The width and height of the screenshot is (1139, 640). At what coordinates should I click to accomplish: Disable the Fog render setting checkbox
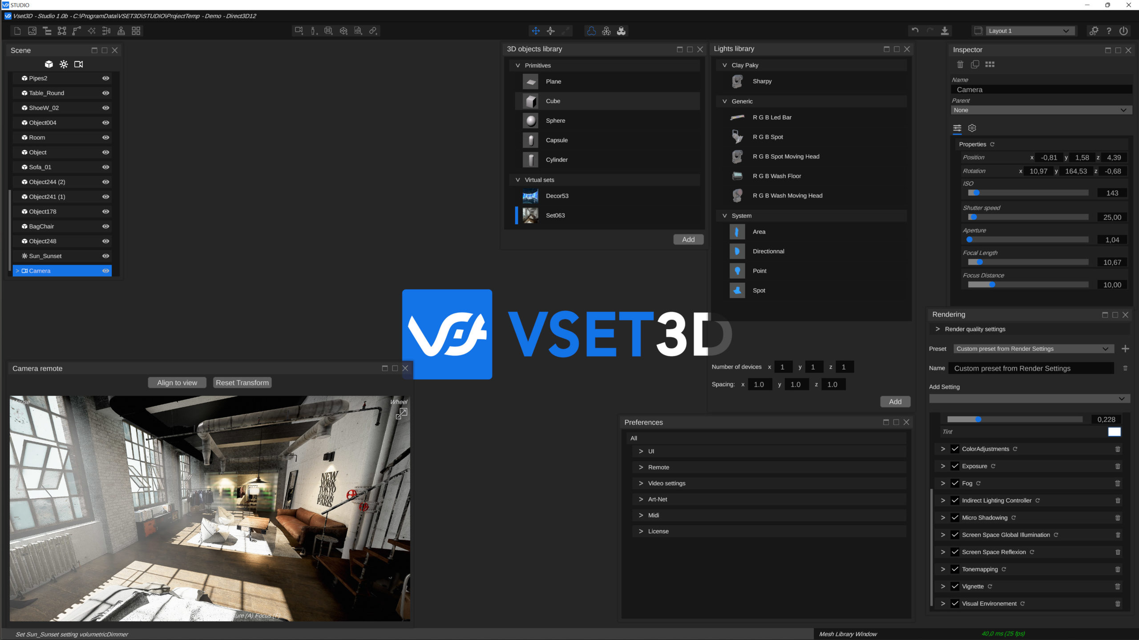[955, 483]
